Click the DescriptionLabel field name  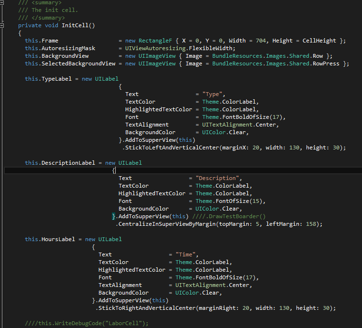click(68, 163)
